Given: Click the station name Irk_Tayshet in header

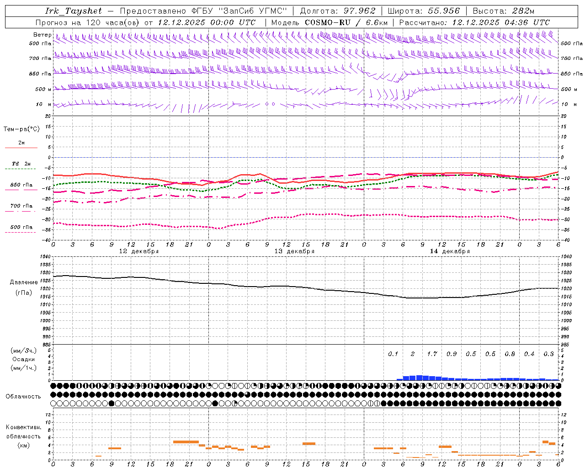Looking at the screenshot, I should click(74, 11).
